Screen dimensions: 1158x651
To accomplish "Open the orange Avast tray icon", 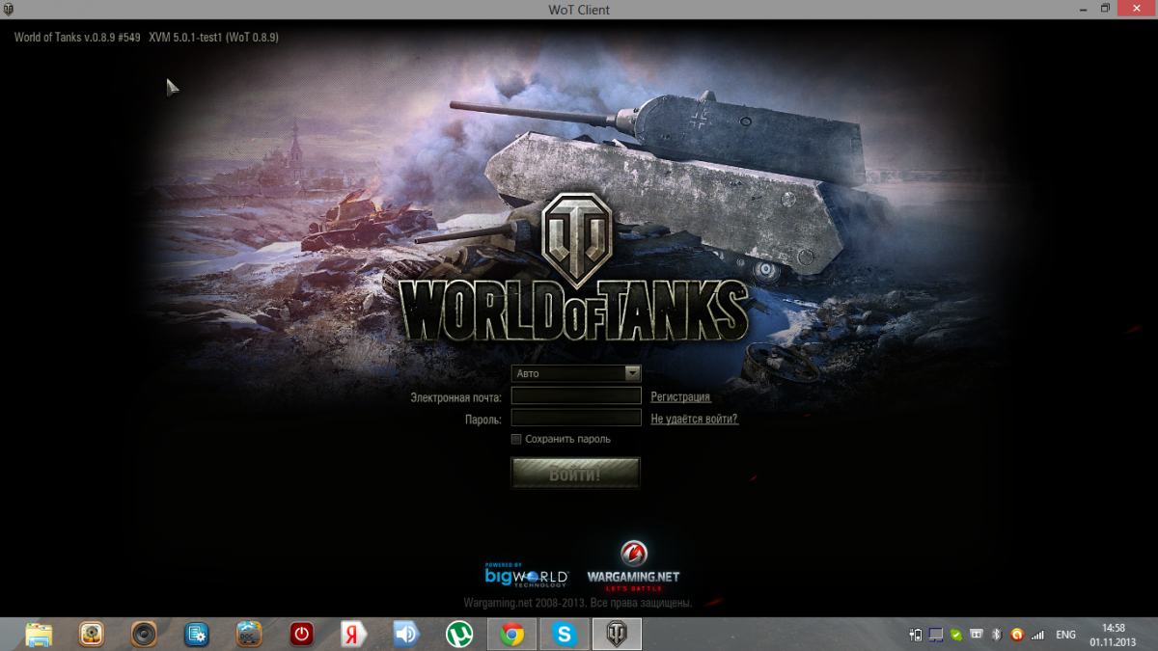I will (x=1016, y=635).
